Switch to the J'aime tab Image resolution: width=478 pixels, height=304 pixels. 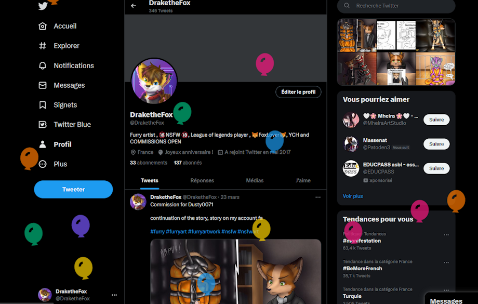[x=303, y=180]
